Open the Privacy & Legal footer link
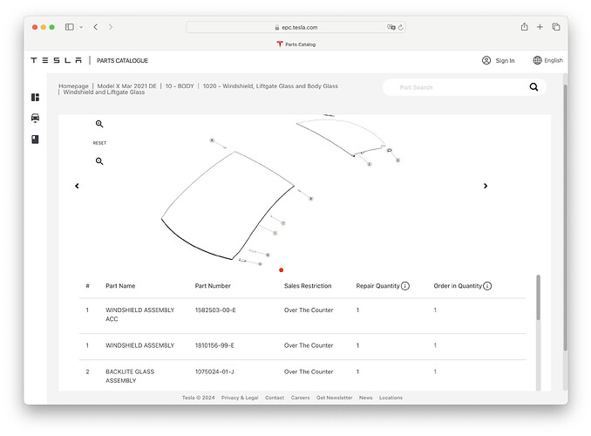 240,398
